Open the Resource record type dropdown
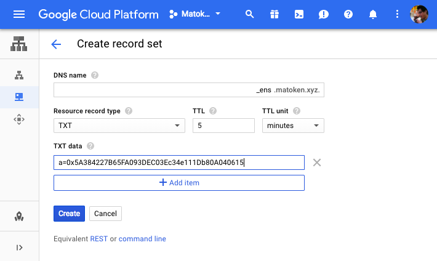This screenshot has height=261, width=437. (x=119, y=126)
